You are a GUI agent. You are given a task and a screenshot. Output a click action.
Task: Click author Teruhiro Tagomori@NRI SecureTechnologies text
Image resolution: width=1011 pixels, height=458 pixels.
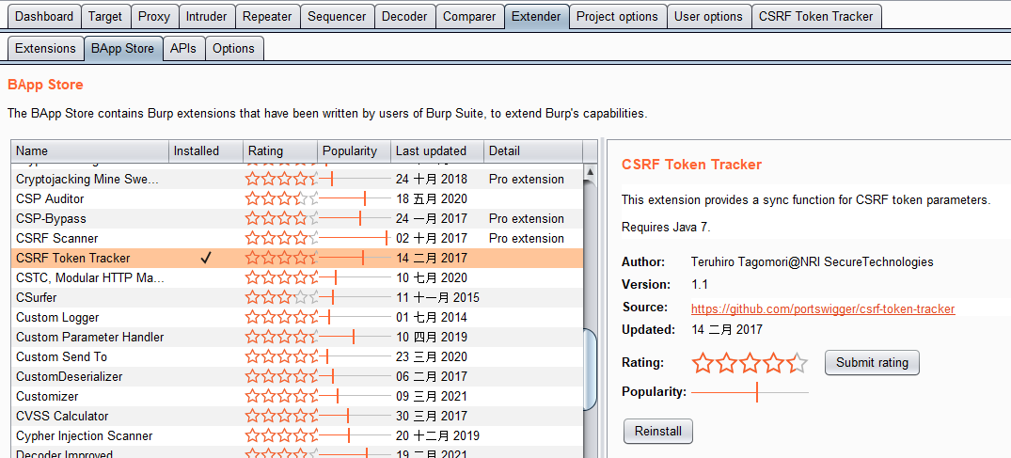812,261
